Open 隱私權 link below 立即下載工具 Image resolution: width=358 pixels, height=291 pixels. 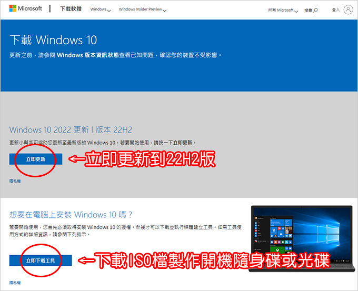point(15,283)
